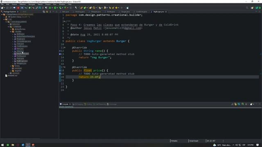
Task: Click the Windows Start button
Action: (x=2, y=145)
